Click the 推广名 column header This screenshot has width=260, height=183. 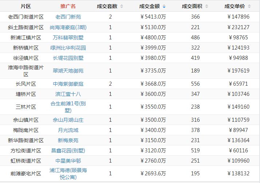[x=68, y=6]
